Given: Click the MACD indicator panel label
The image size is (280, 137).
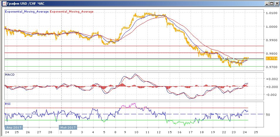Looking at the screenshot, I should (10, 75).
